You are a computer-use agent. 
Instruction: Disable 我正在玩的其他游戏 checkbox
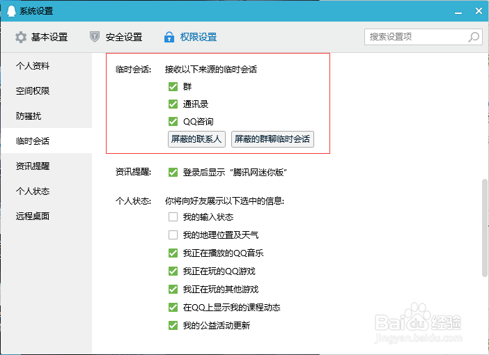(x=173, y=290)
